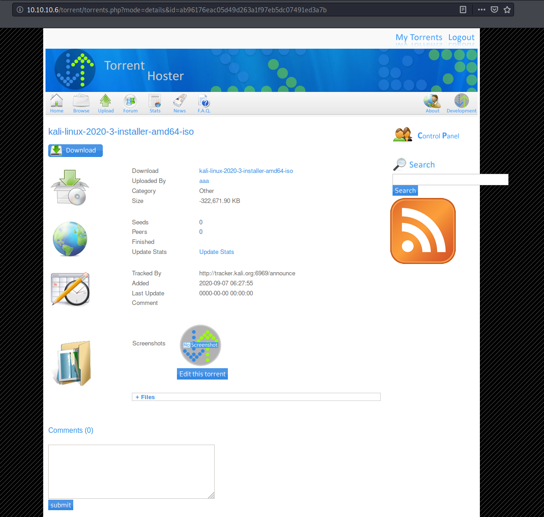Open the Browse nav icon

pos(81,103)
